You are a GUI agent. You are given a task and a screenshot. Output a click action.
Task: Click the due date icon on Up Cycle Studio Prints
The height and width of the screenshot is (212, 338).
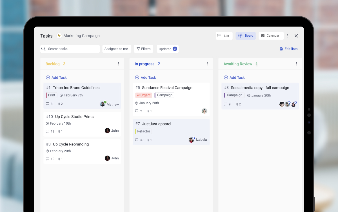pos(48,123)
